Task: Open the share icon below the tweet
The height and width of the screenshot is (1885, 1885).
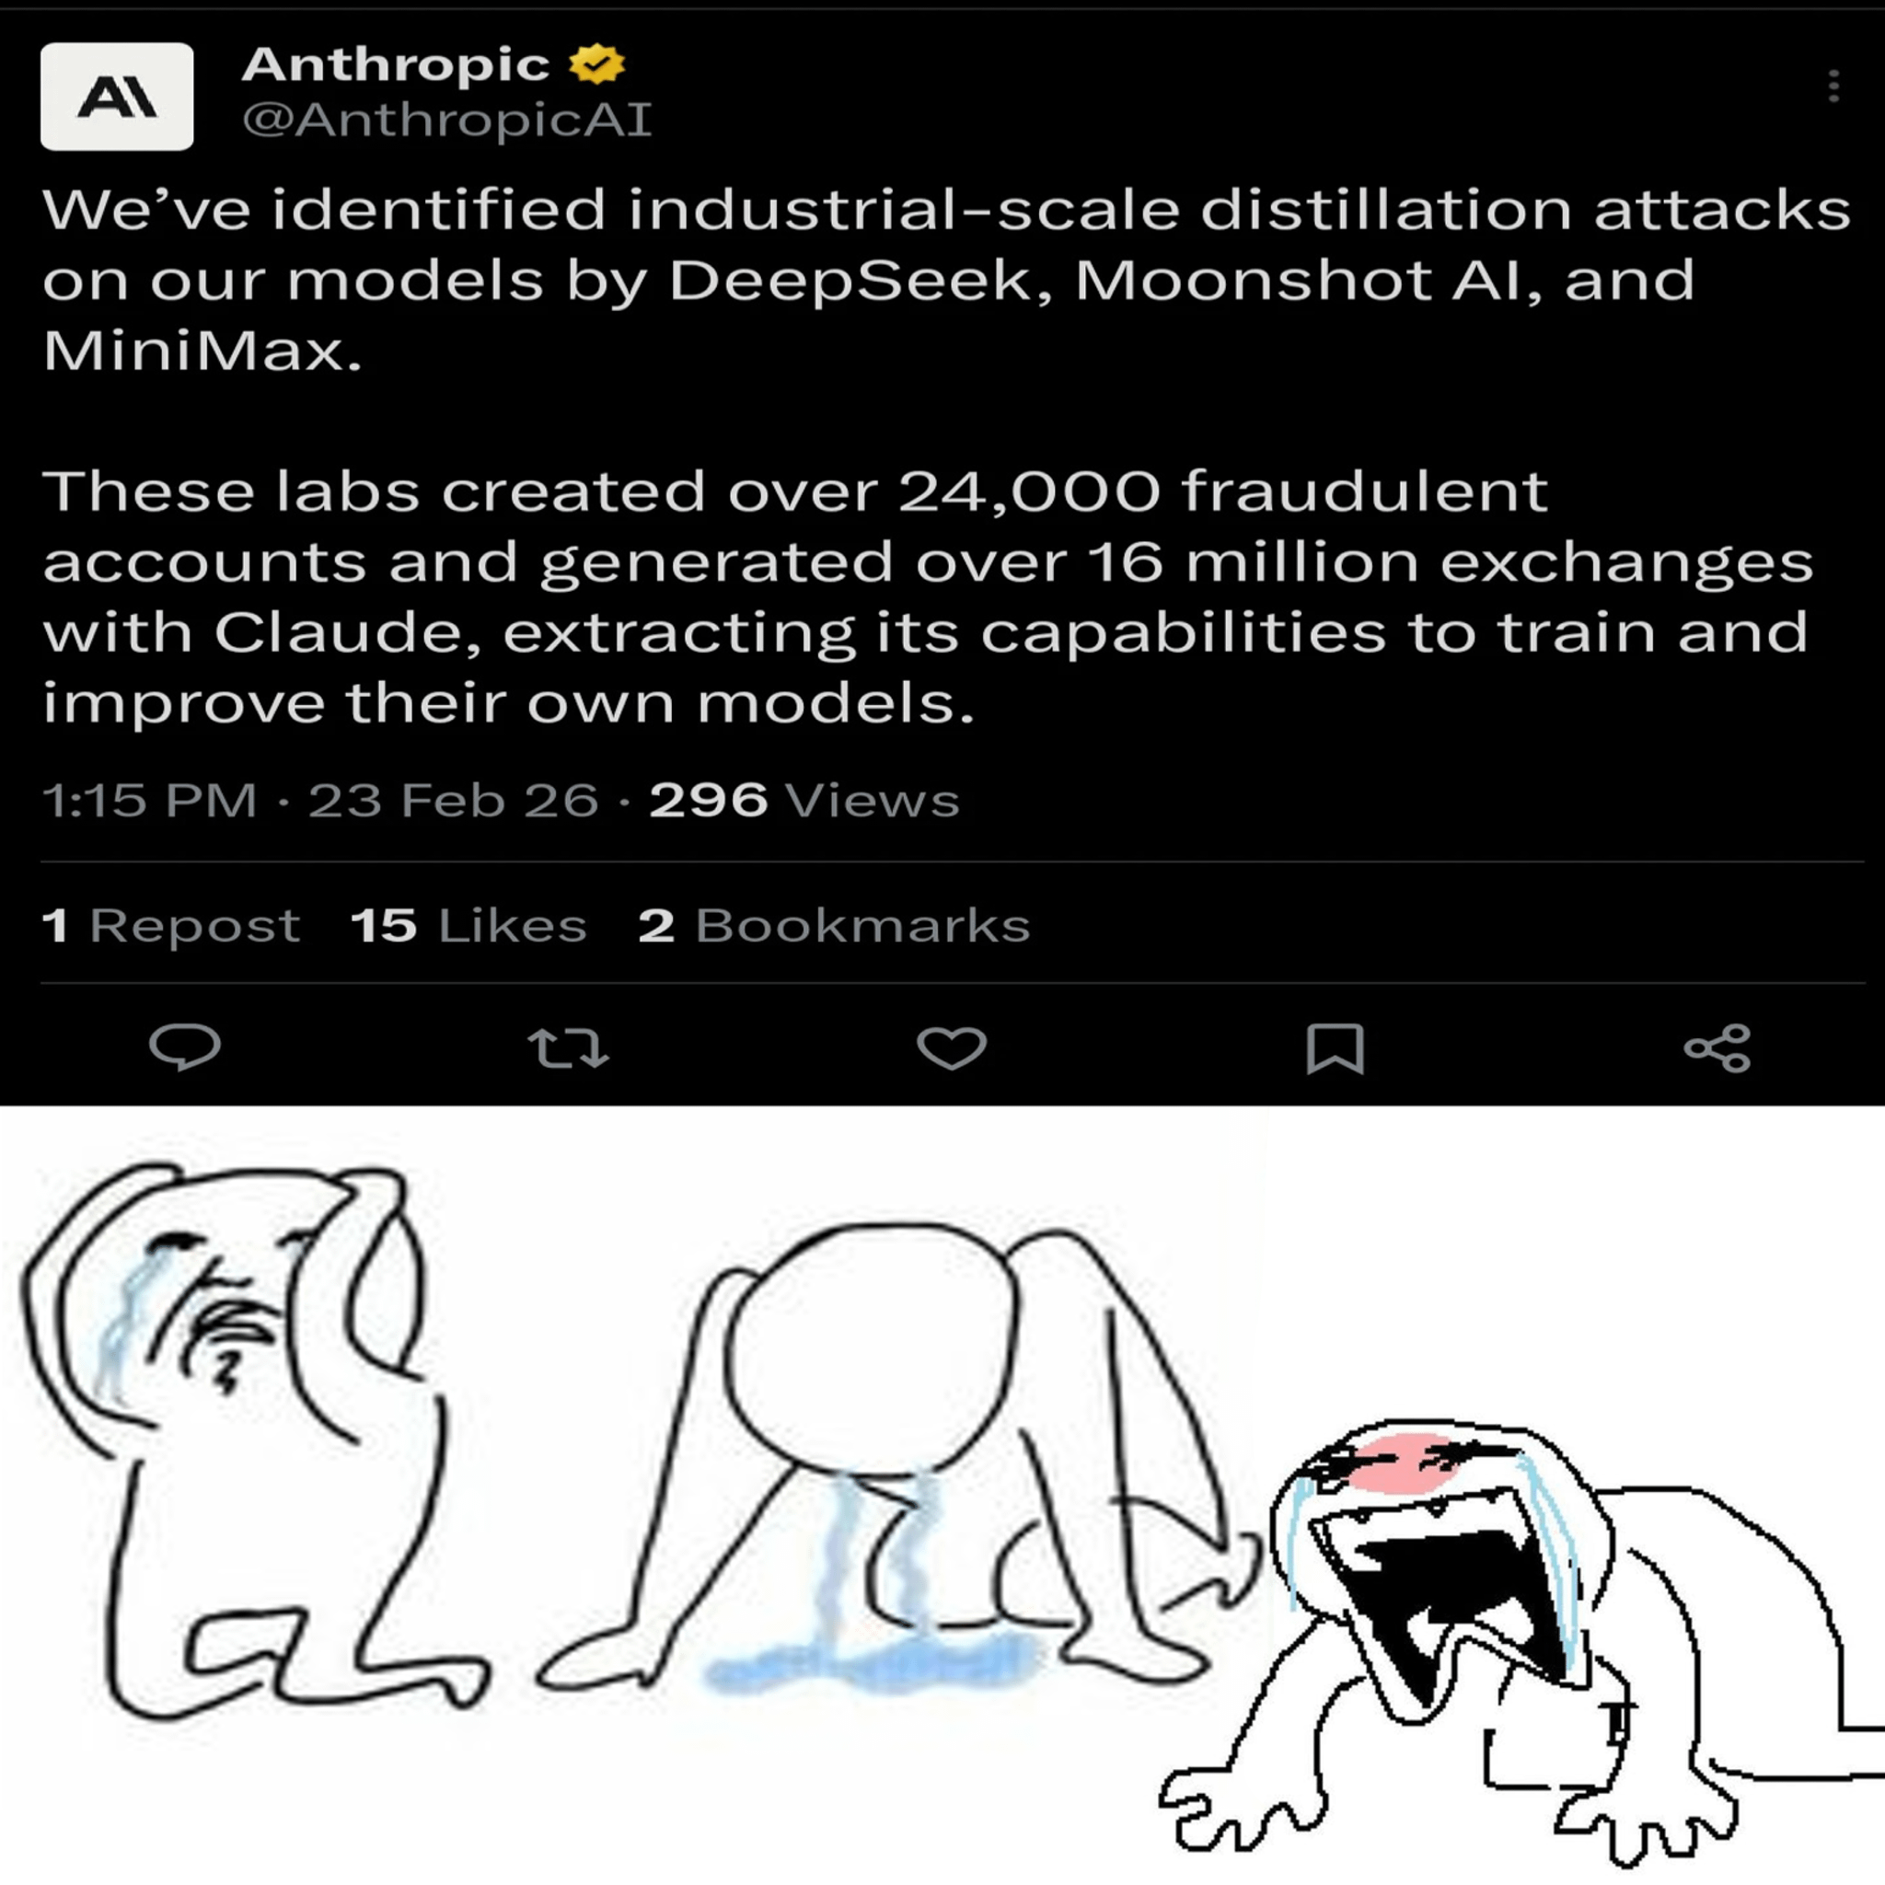Action: click(x=1717, y=1047)
